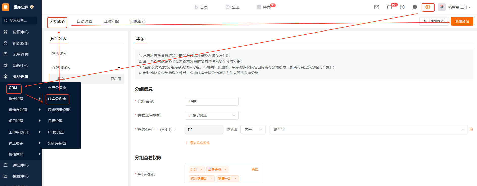The height and width of the screenshot is (186, 477).
Task: Click the 新建分组 button
Action: pos(462,21)
